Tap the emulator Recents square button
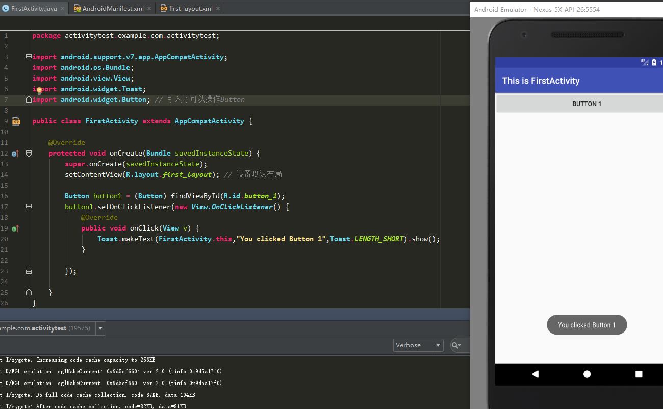663x409 pixels. point(639,374)
